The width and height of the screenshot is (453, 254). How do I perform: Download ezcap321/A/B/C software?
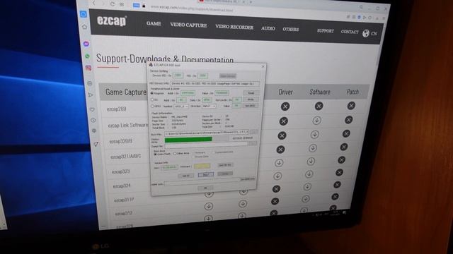[313, 148]
